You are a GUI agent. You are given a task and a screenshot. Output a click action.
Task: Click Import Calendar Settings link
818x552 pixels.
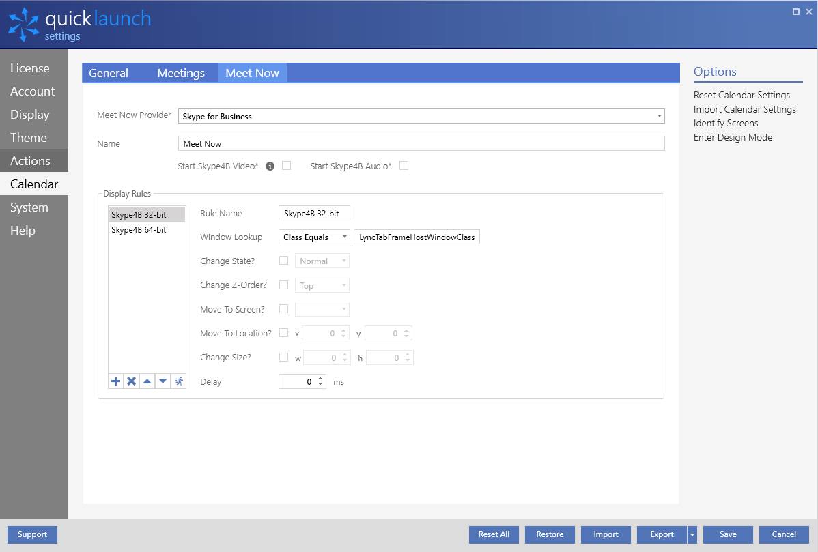pos(744,109)
